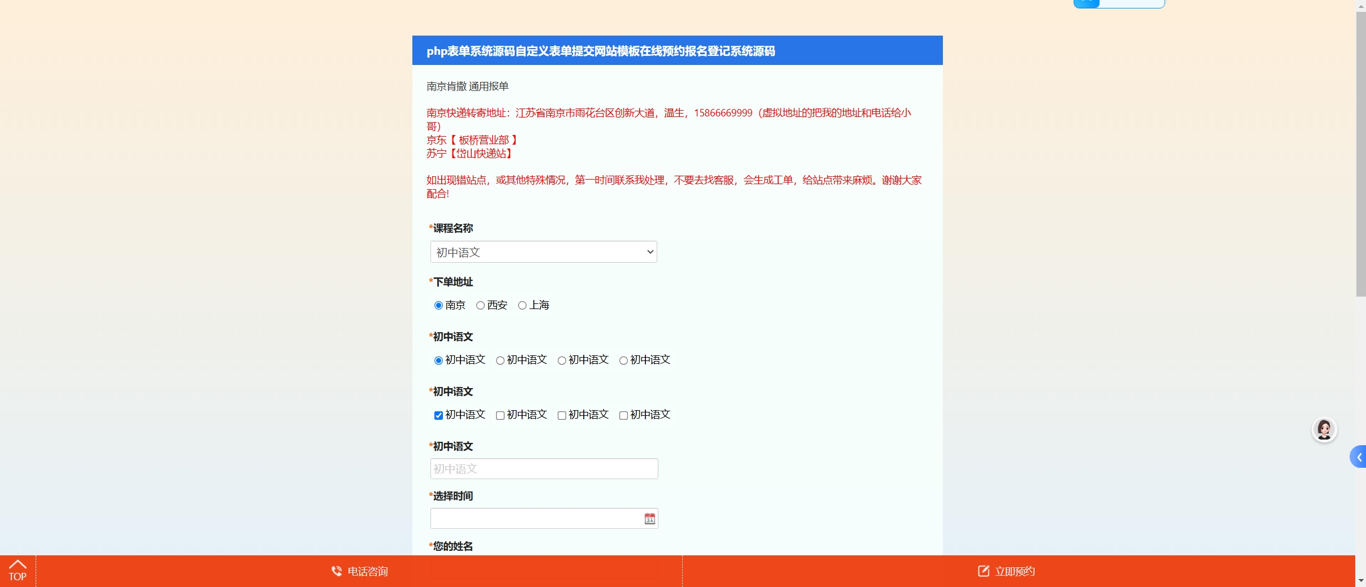Expand the blue side panel chevron
Viewport: 1366px width, 587px height.
click(x=1359, y=457)
